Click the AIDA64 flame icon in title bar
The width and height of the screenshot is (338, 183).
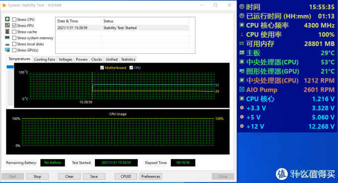(4, 5)
